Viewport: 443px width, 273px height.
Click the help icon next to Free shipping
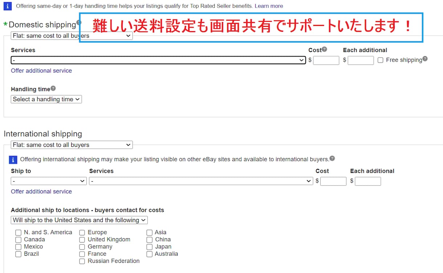(x=425, y=58)
